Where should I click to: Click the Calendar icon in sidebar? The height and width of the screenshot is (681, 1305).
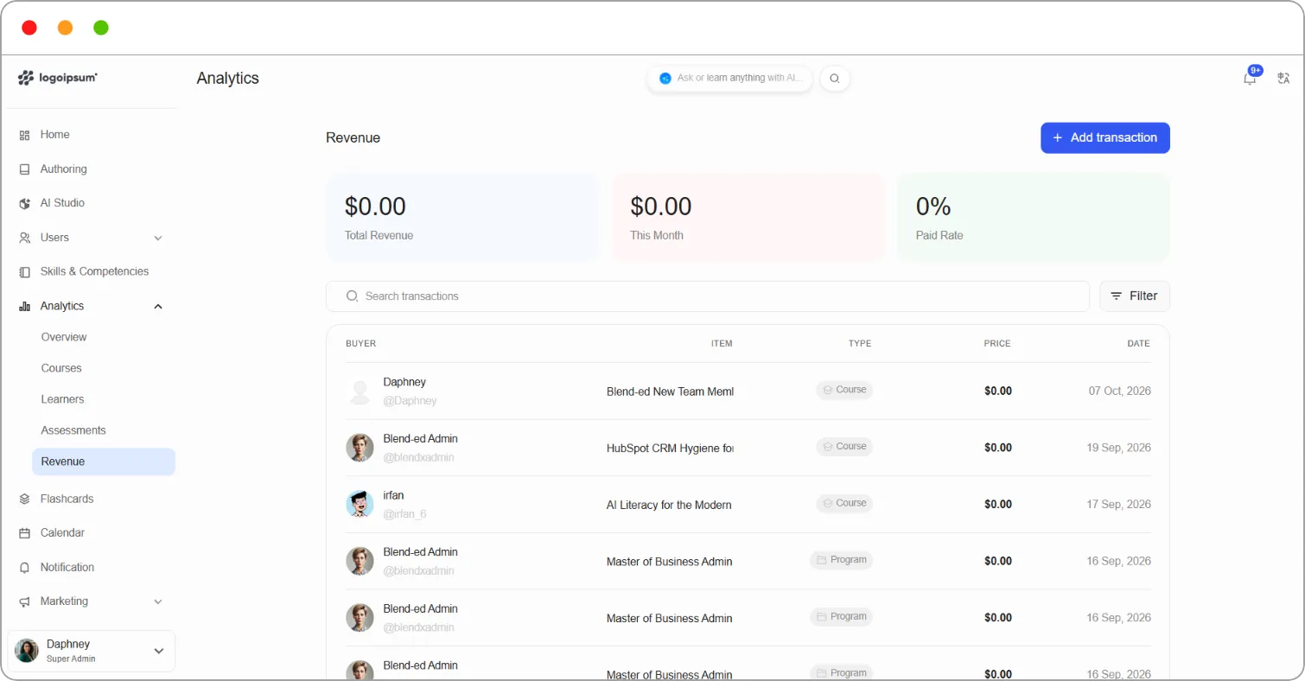tap(25, 533)
